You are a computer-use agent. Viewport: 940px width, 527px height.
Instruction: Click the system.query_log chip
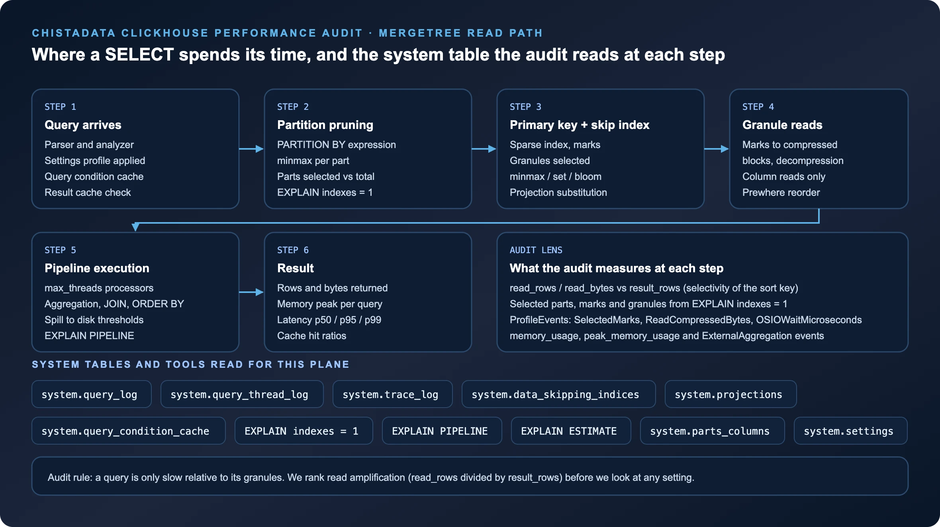coord(92,394)
